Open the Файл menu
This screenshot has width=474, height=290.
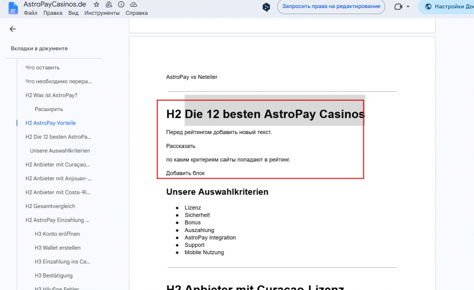tap(30, 13)
